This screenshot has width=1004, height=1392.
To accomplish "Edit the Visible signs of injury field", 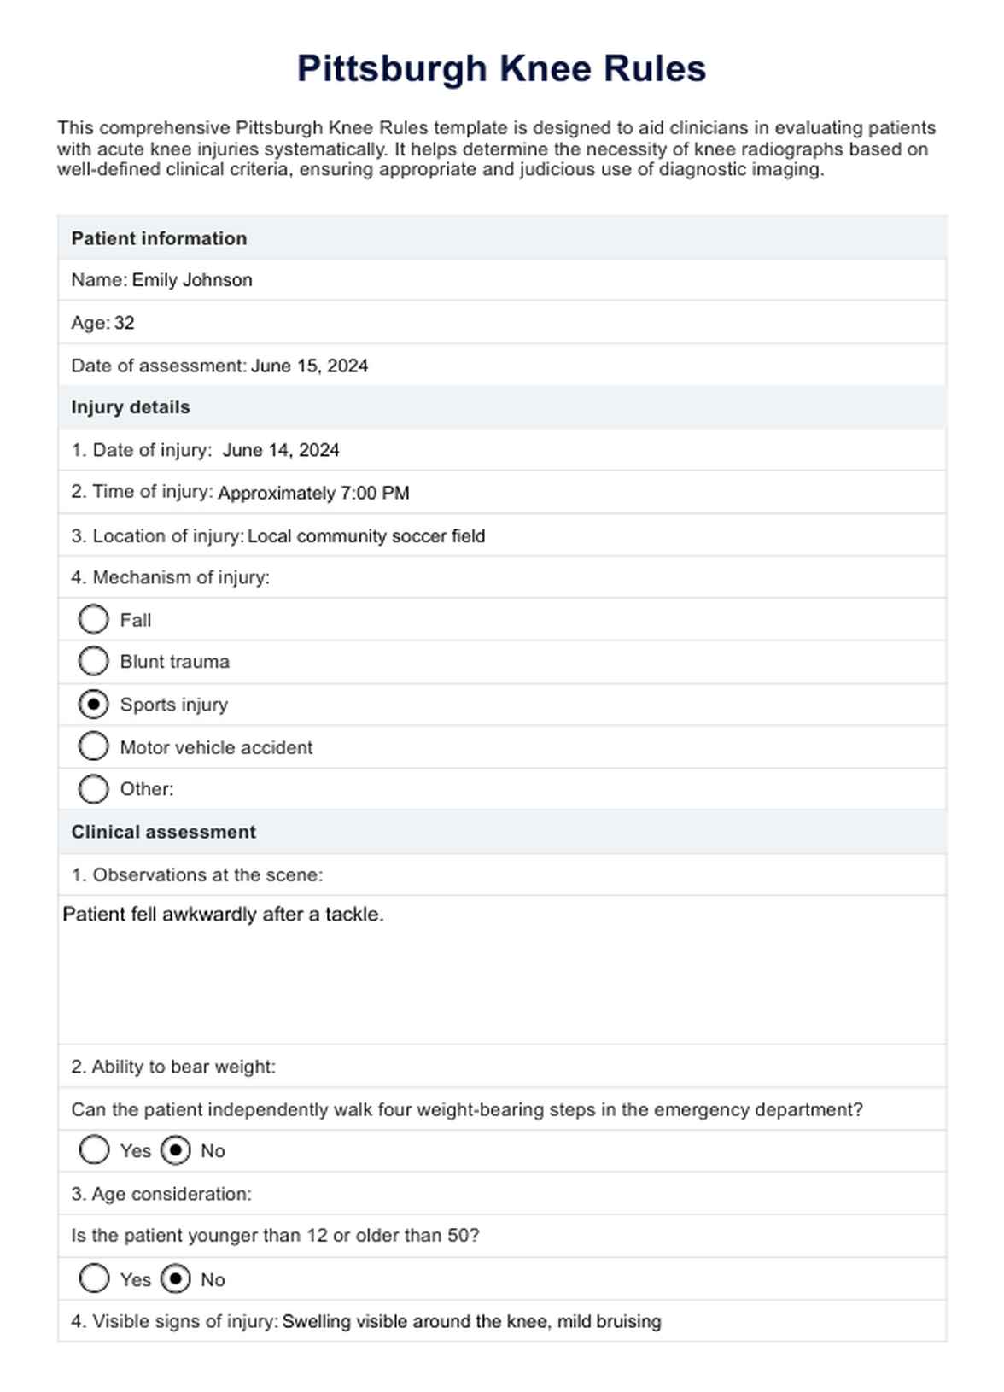I will (x=471, y=1321).
